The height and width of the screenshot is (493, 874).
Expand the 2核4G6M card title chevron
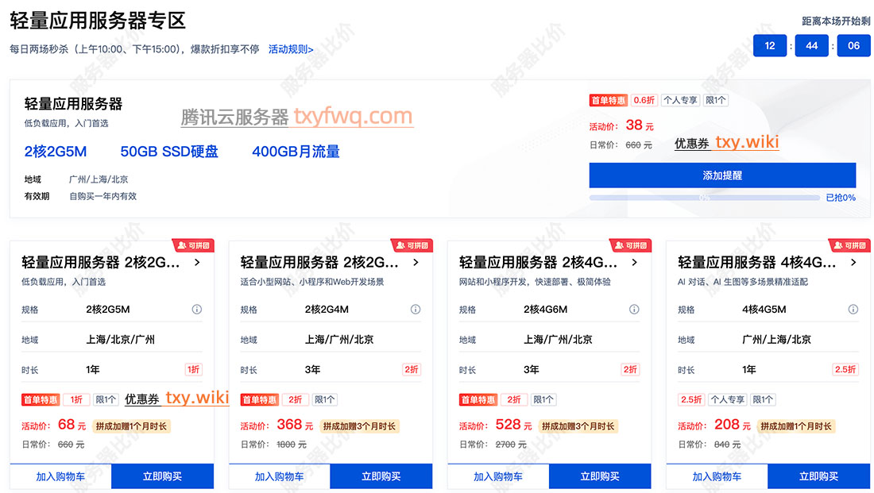633,262
